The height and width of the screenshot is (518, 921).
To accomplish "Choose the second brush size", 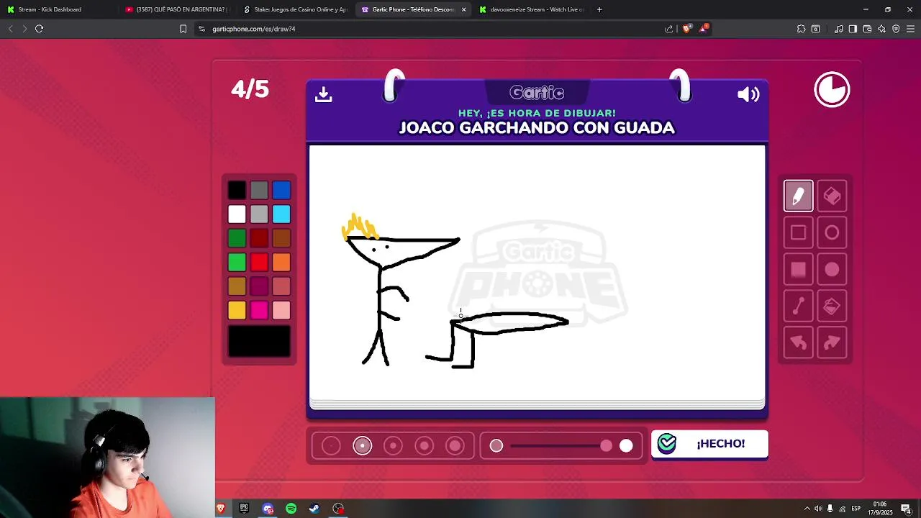I will 362,446.
